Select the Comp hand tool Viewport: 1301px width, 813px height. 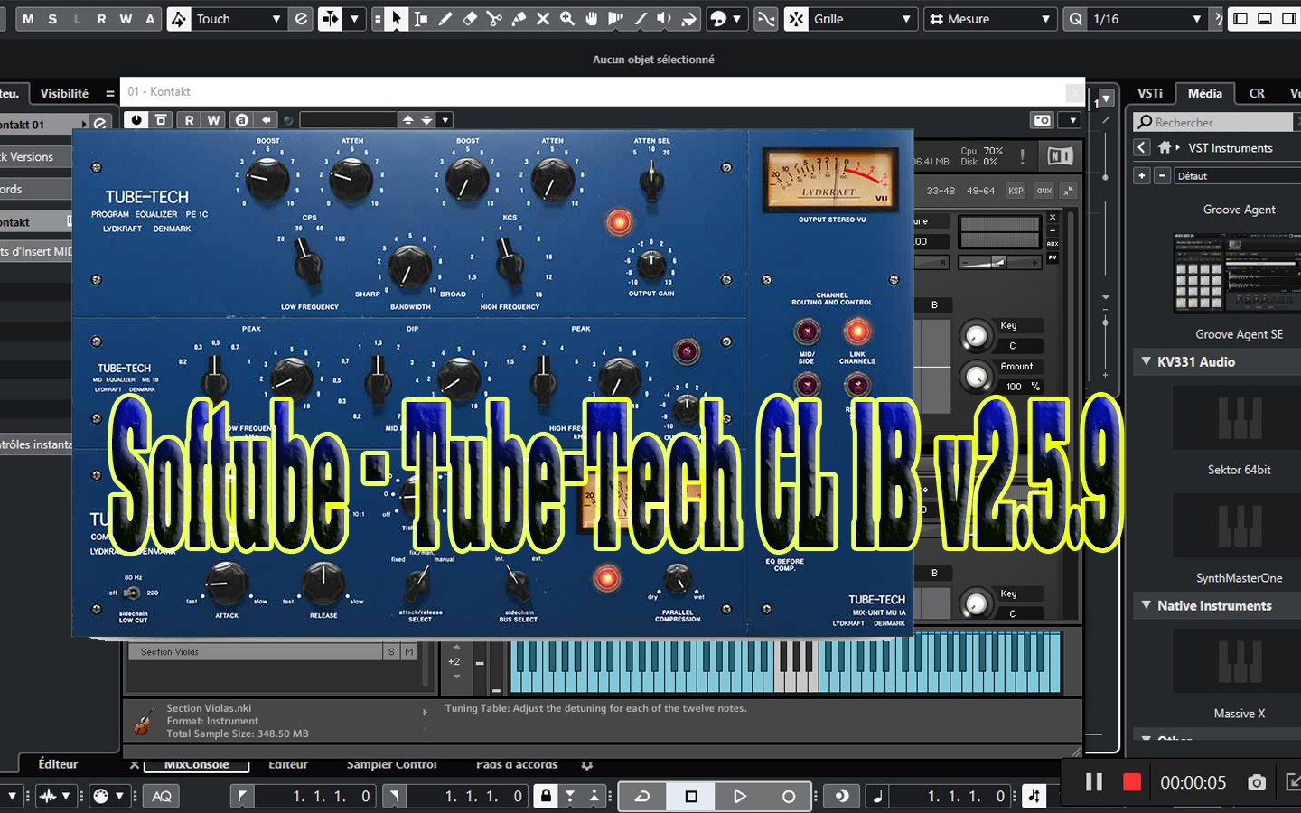click(x=592, y=19)
